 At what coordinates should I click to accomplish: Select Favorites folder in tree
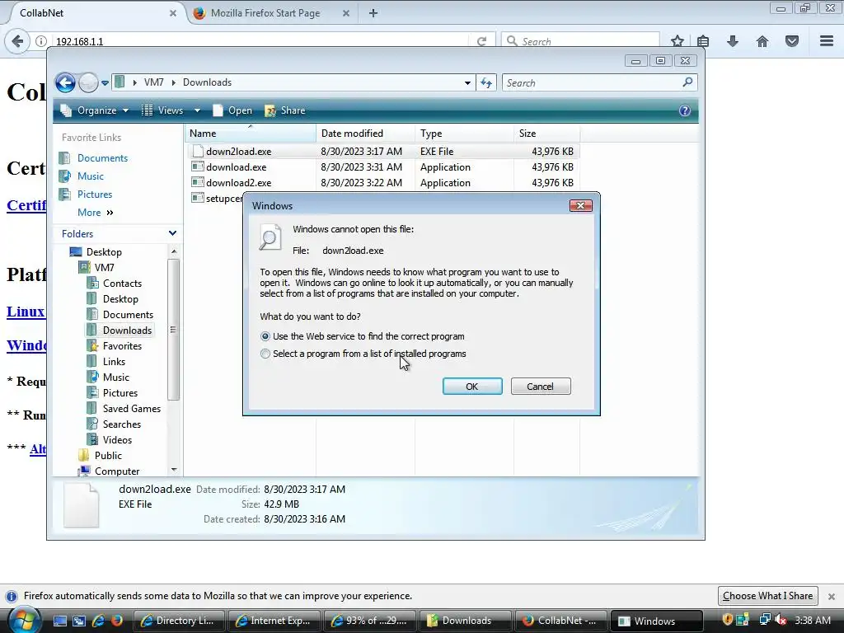click(122, 345)
